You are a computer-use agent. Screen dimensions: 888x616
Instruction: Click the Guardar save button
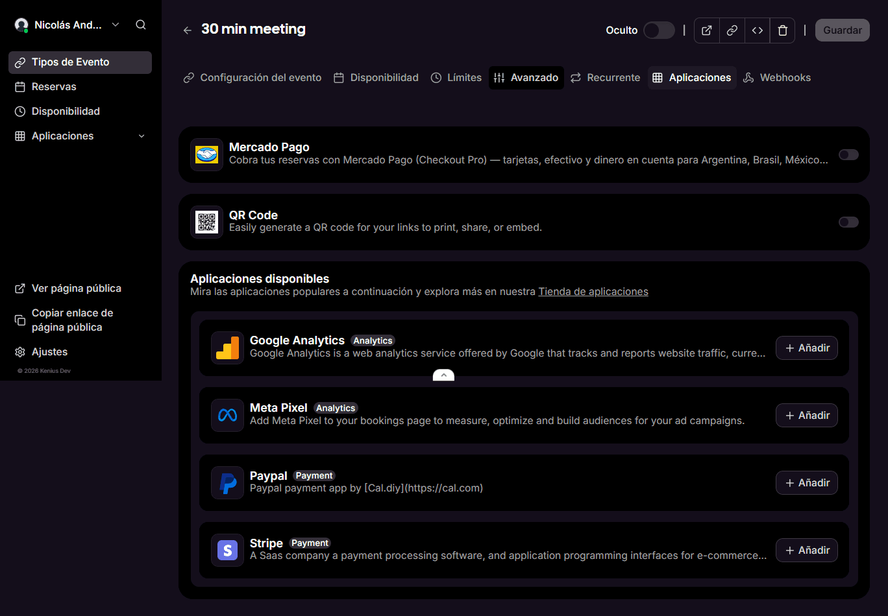(x=843, y=30)
